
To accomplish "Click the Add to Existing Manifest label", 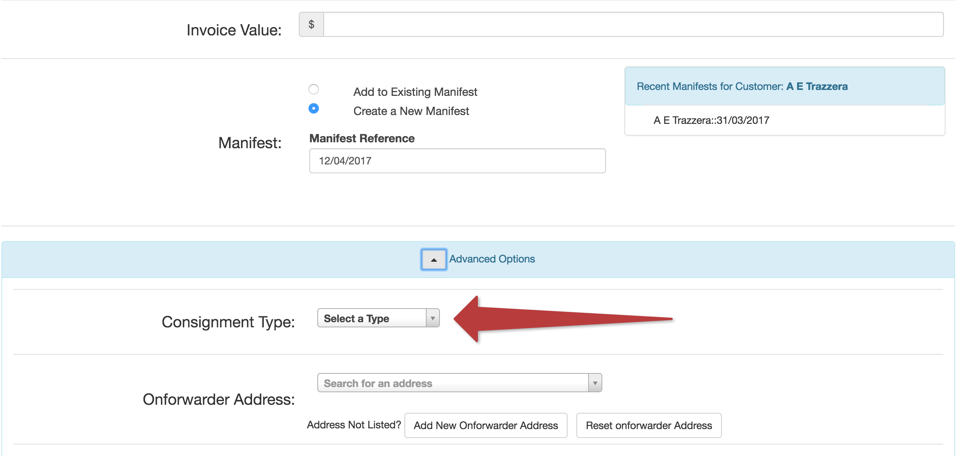I will point(415,92).
